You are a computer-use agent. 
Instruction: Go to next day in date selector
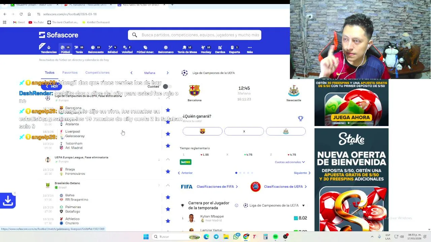click(167, 73)
